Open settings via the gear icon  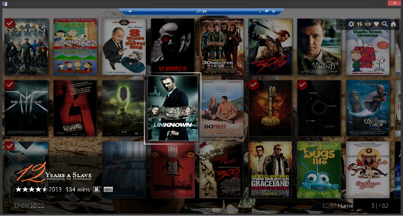(x=351, y=24)
